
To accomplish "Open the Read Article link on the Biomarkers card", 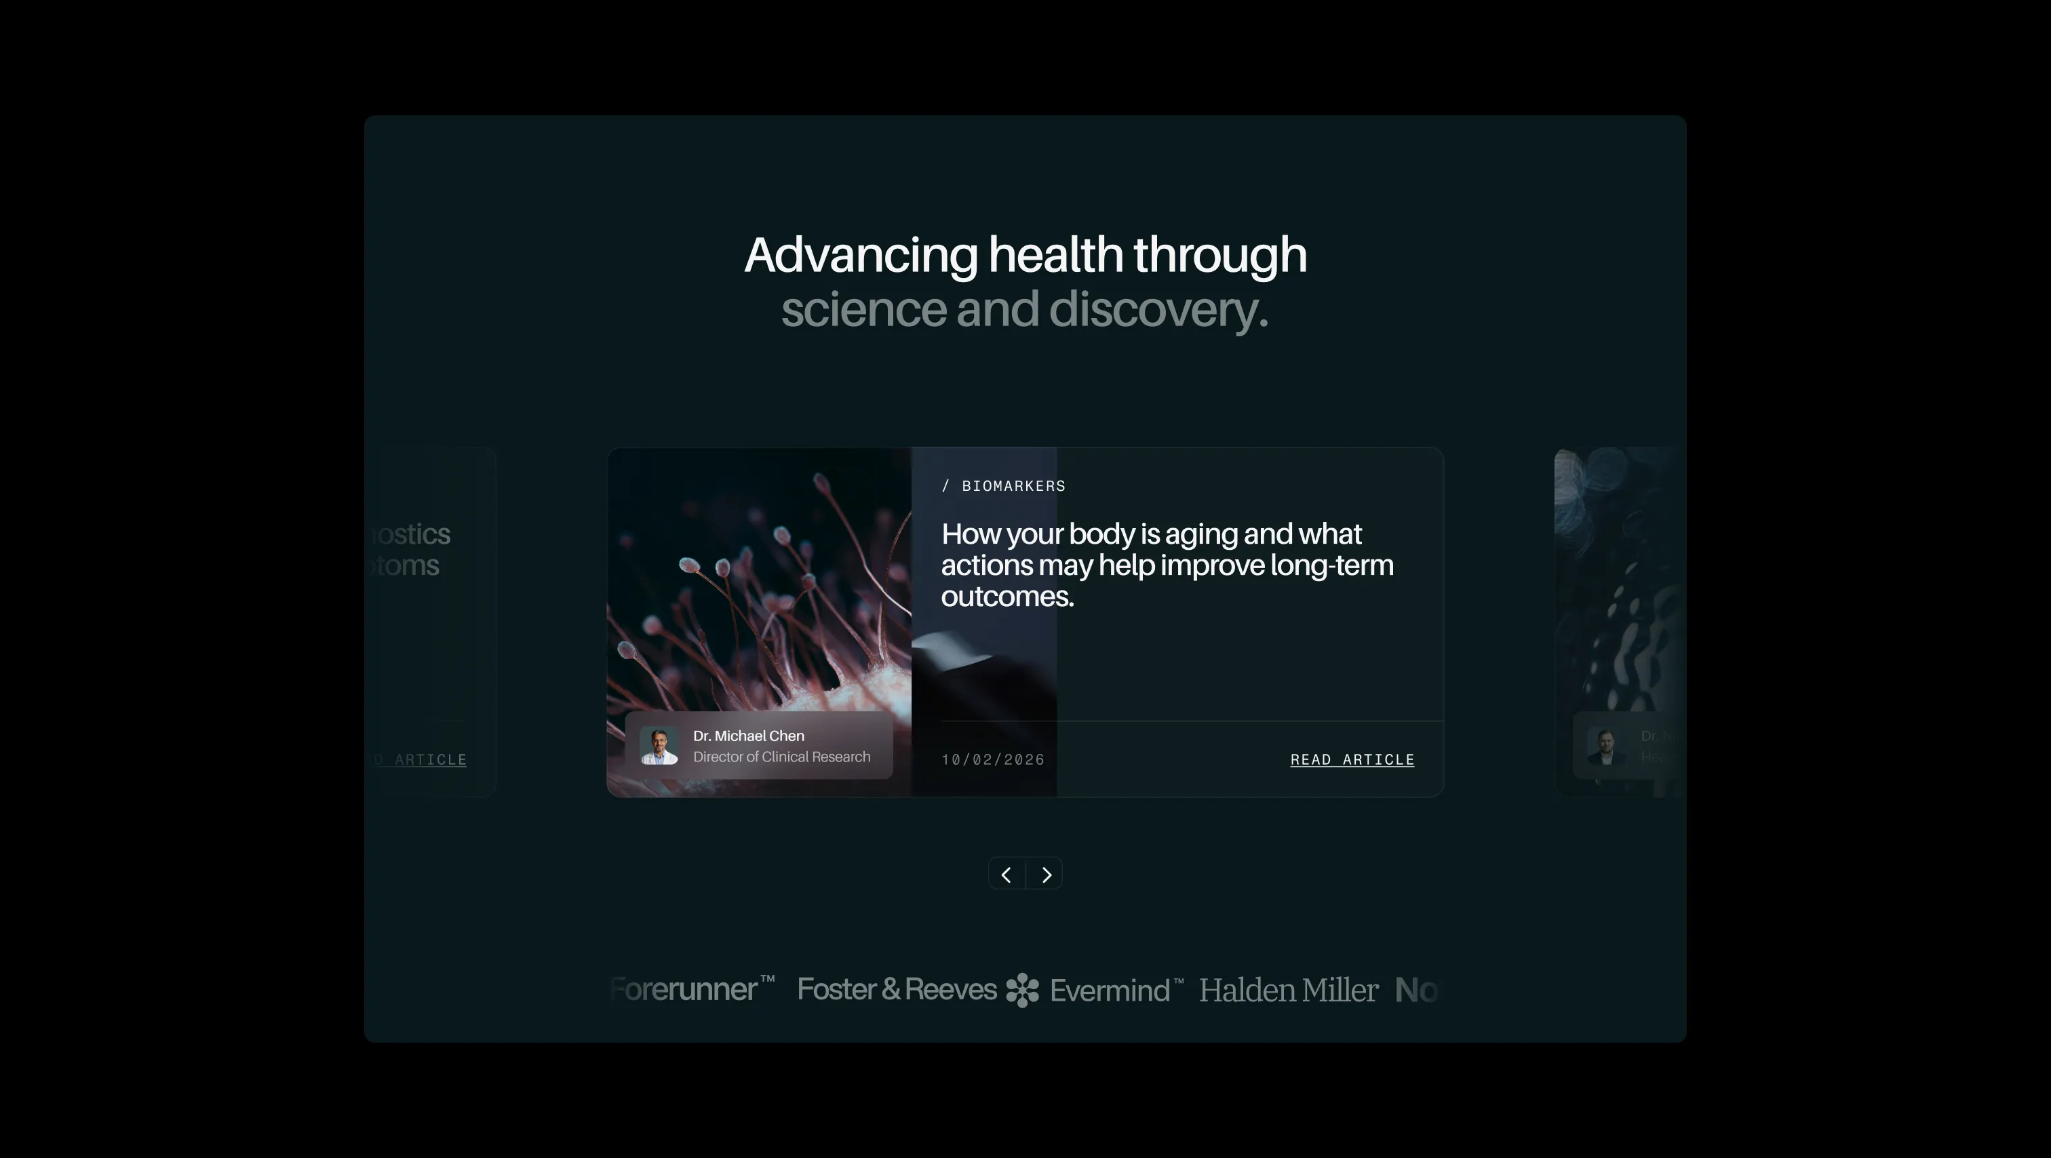I will [x=1352, y=759].
